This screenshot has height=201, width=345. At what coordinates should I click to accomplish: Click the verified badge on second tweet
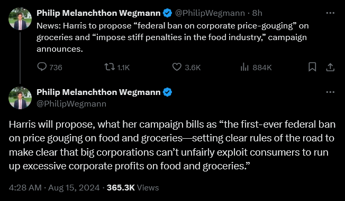(x=167, y=92)
